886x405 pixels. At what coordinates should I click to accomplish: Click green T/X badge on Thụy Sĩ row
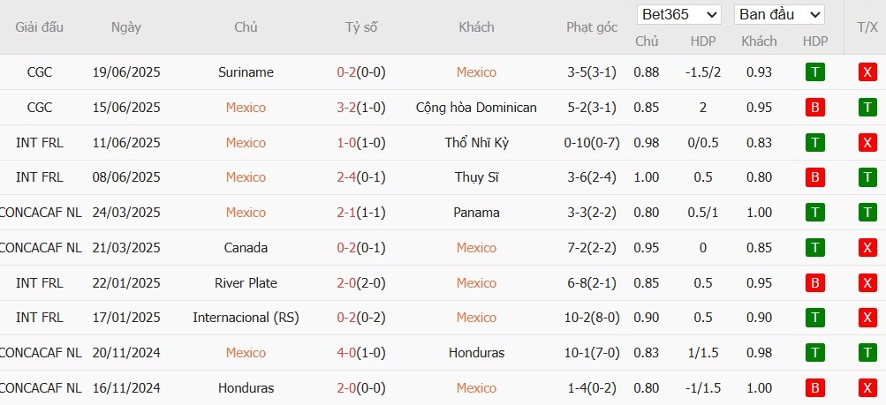point(867,177)
